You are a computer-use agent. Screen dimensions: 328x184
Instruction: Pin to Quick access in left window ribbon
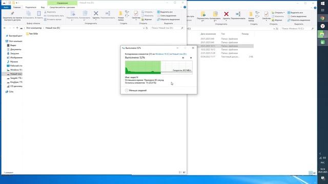tap(12, 16)
